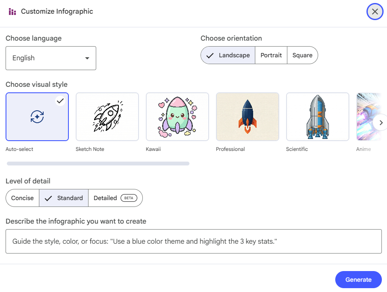Choose the Sketch Note rocket style
The image size is (387, 292).
107,116
